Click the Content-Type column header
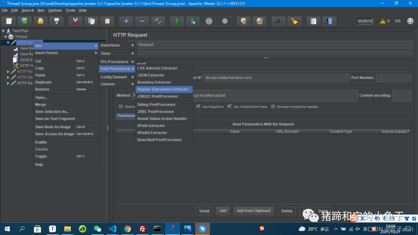Image resolution: width=418 pixels, height=235 pixels. pos(341,132)
